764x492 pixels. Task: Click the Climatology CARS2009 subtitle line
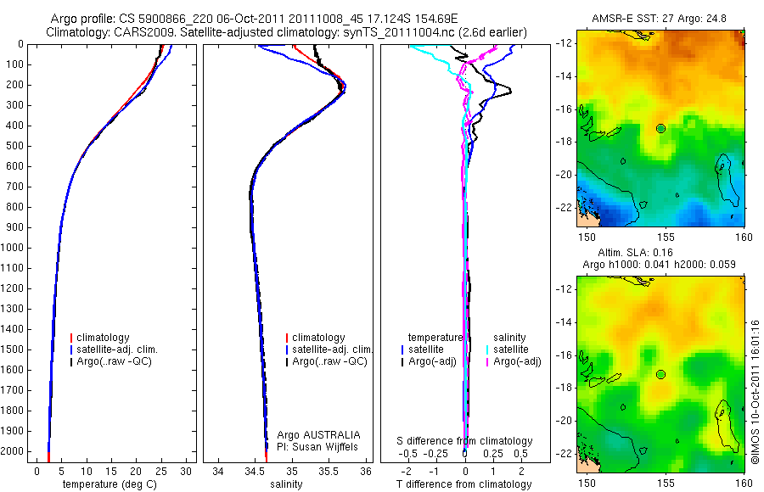pos(287,32)
